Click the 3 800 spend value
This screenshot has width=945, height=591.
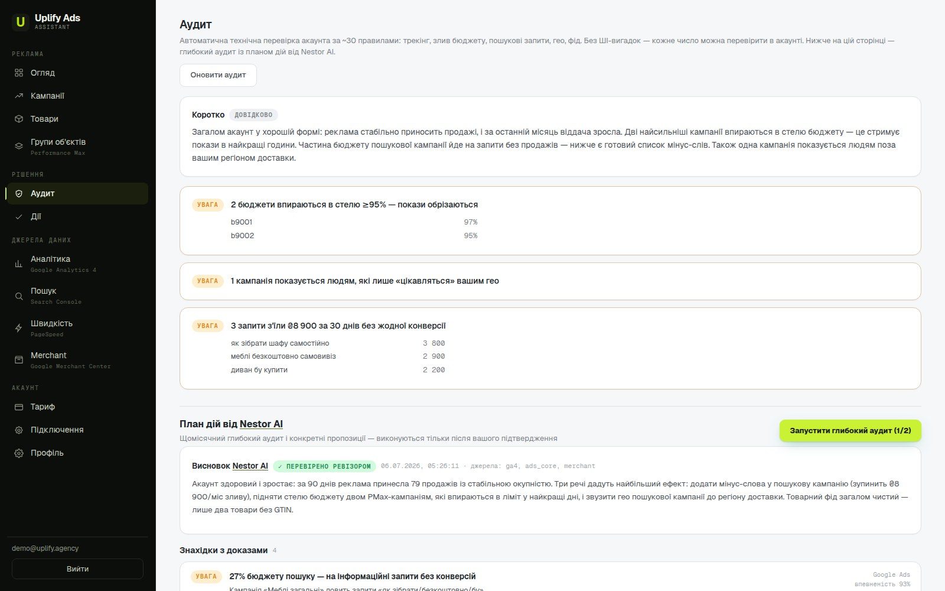pyautogui.click(x=434, y=343)
